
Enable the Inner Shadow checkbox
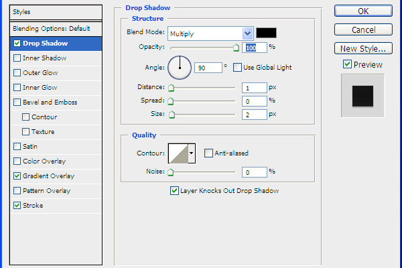click(17, 58)
